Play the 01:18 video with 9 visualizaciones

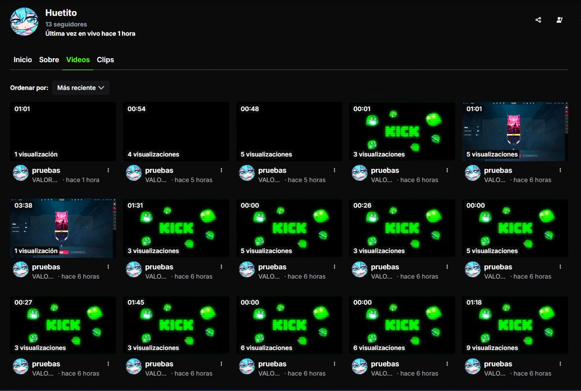click(515, 326)
